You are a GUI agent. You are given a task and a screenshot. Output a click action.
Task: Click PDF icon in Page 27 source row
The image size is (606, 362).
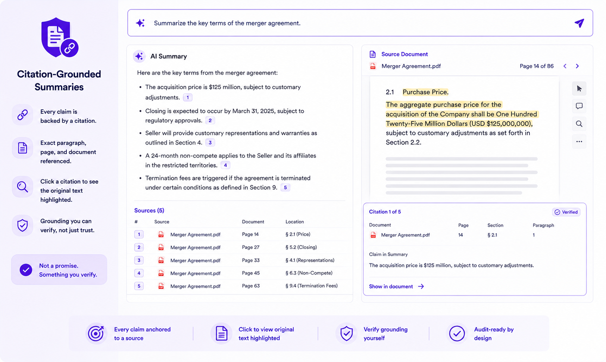161,247
